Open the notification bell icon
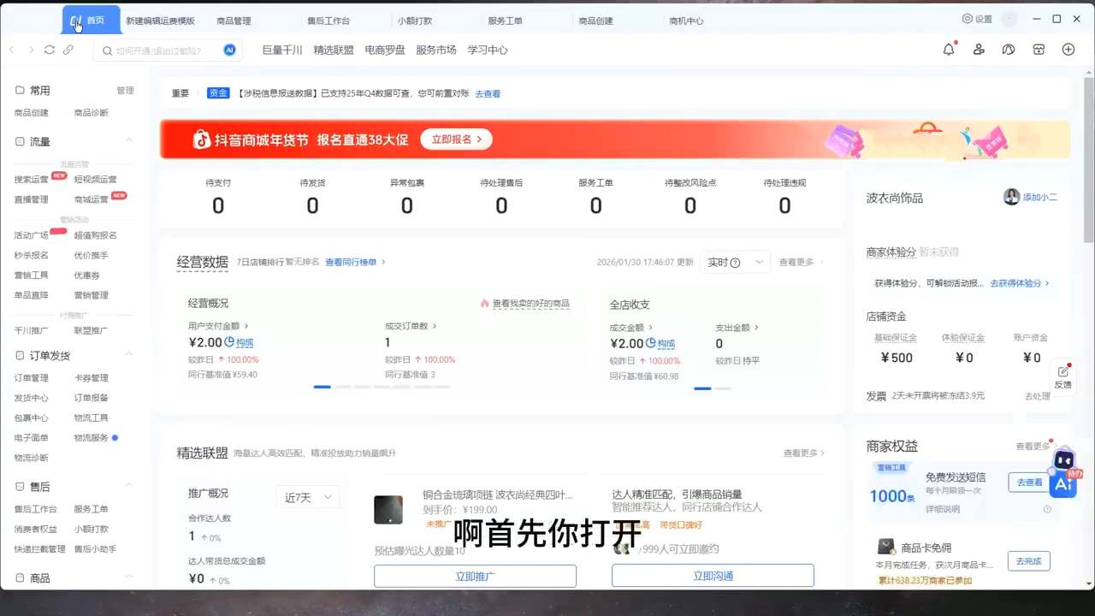 949,50
